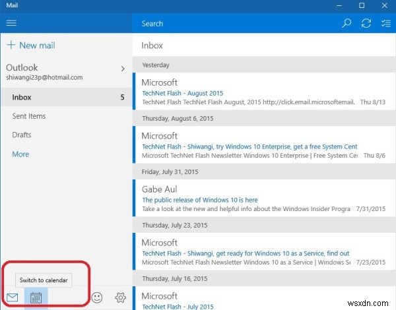Maximize the Mail window
Viewport: 396px width, 310px height.
pyautogui.click(x=362, y=5)
